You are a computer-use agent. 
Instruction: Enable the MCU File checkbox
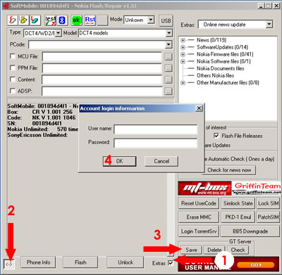(13, 56)
